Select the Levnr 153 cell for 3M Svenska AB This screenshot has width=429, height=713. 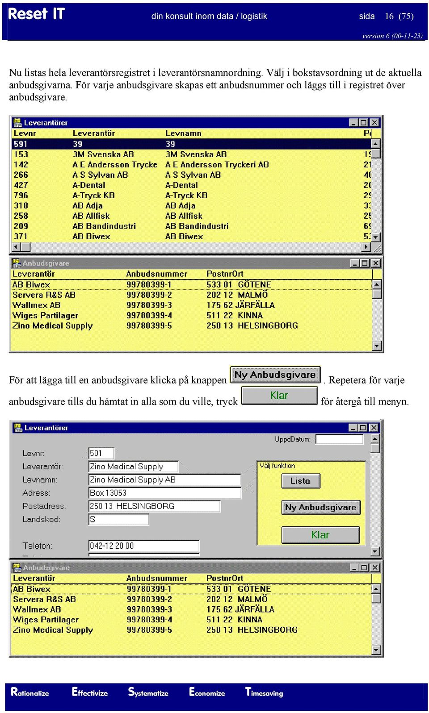click(x=21, y=154)
